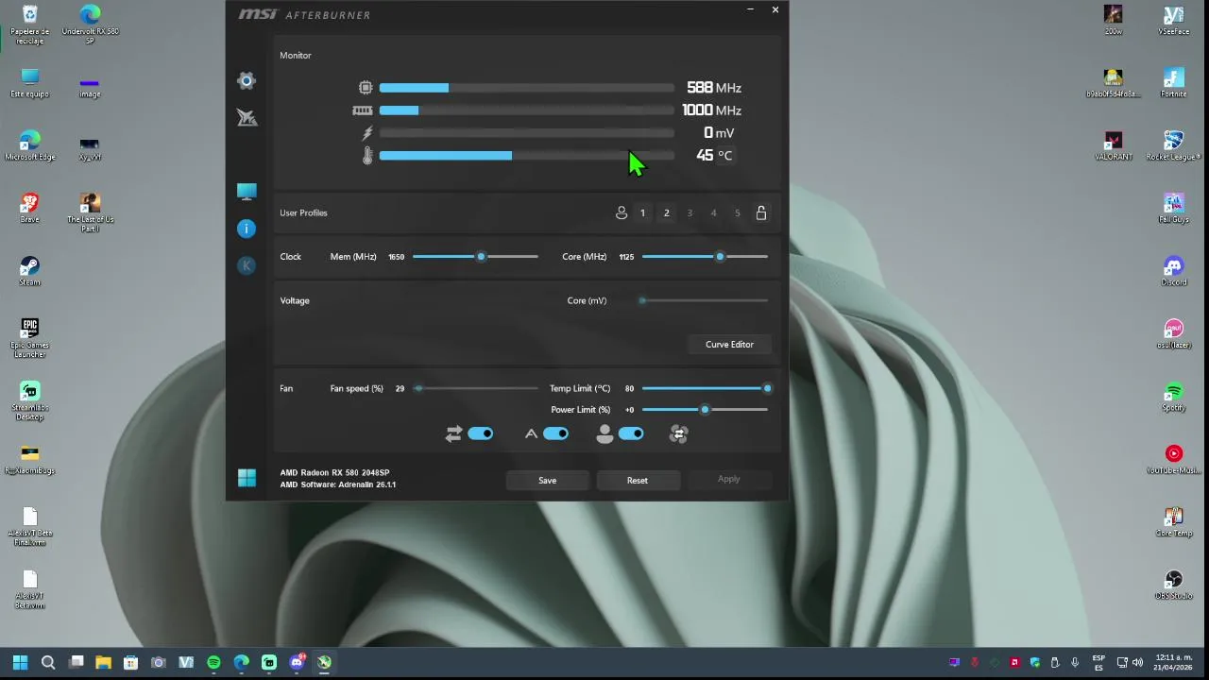
Task: Open AMD Software tray icon
Action: click(1015, 662)
